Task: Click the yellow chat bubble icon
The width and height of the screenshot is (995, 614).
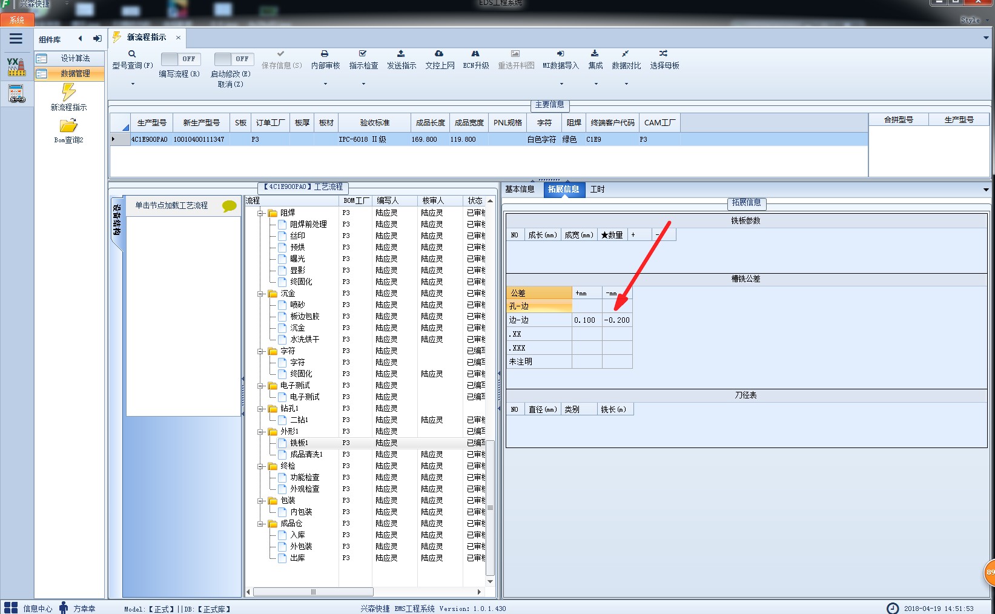Action: [x=230, y=206]
